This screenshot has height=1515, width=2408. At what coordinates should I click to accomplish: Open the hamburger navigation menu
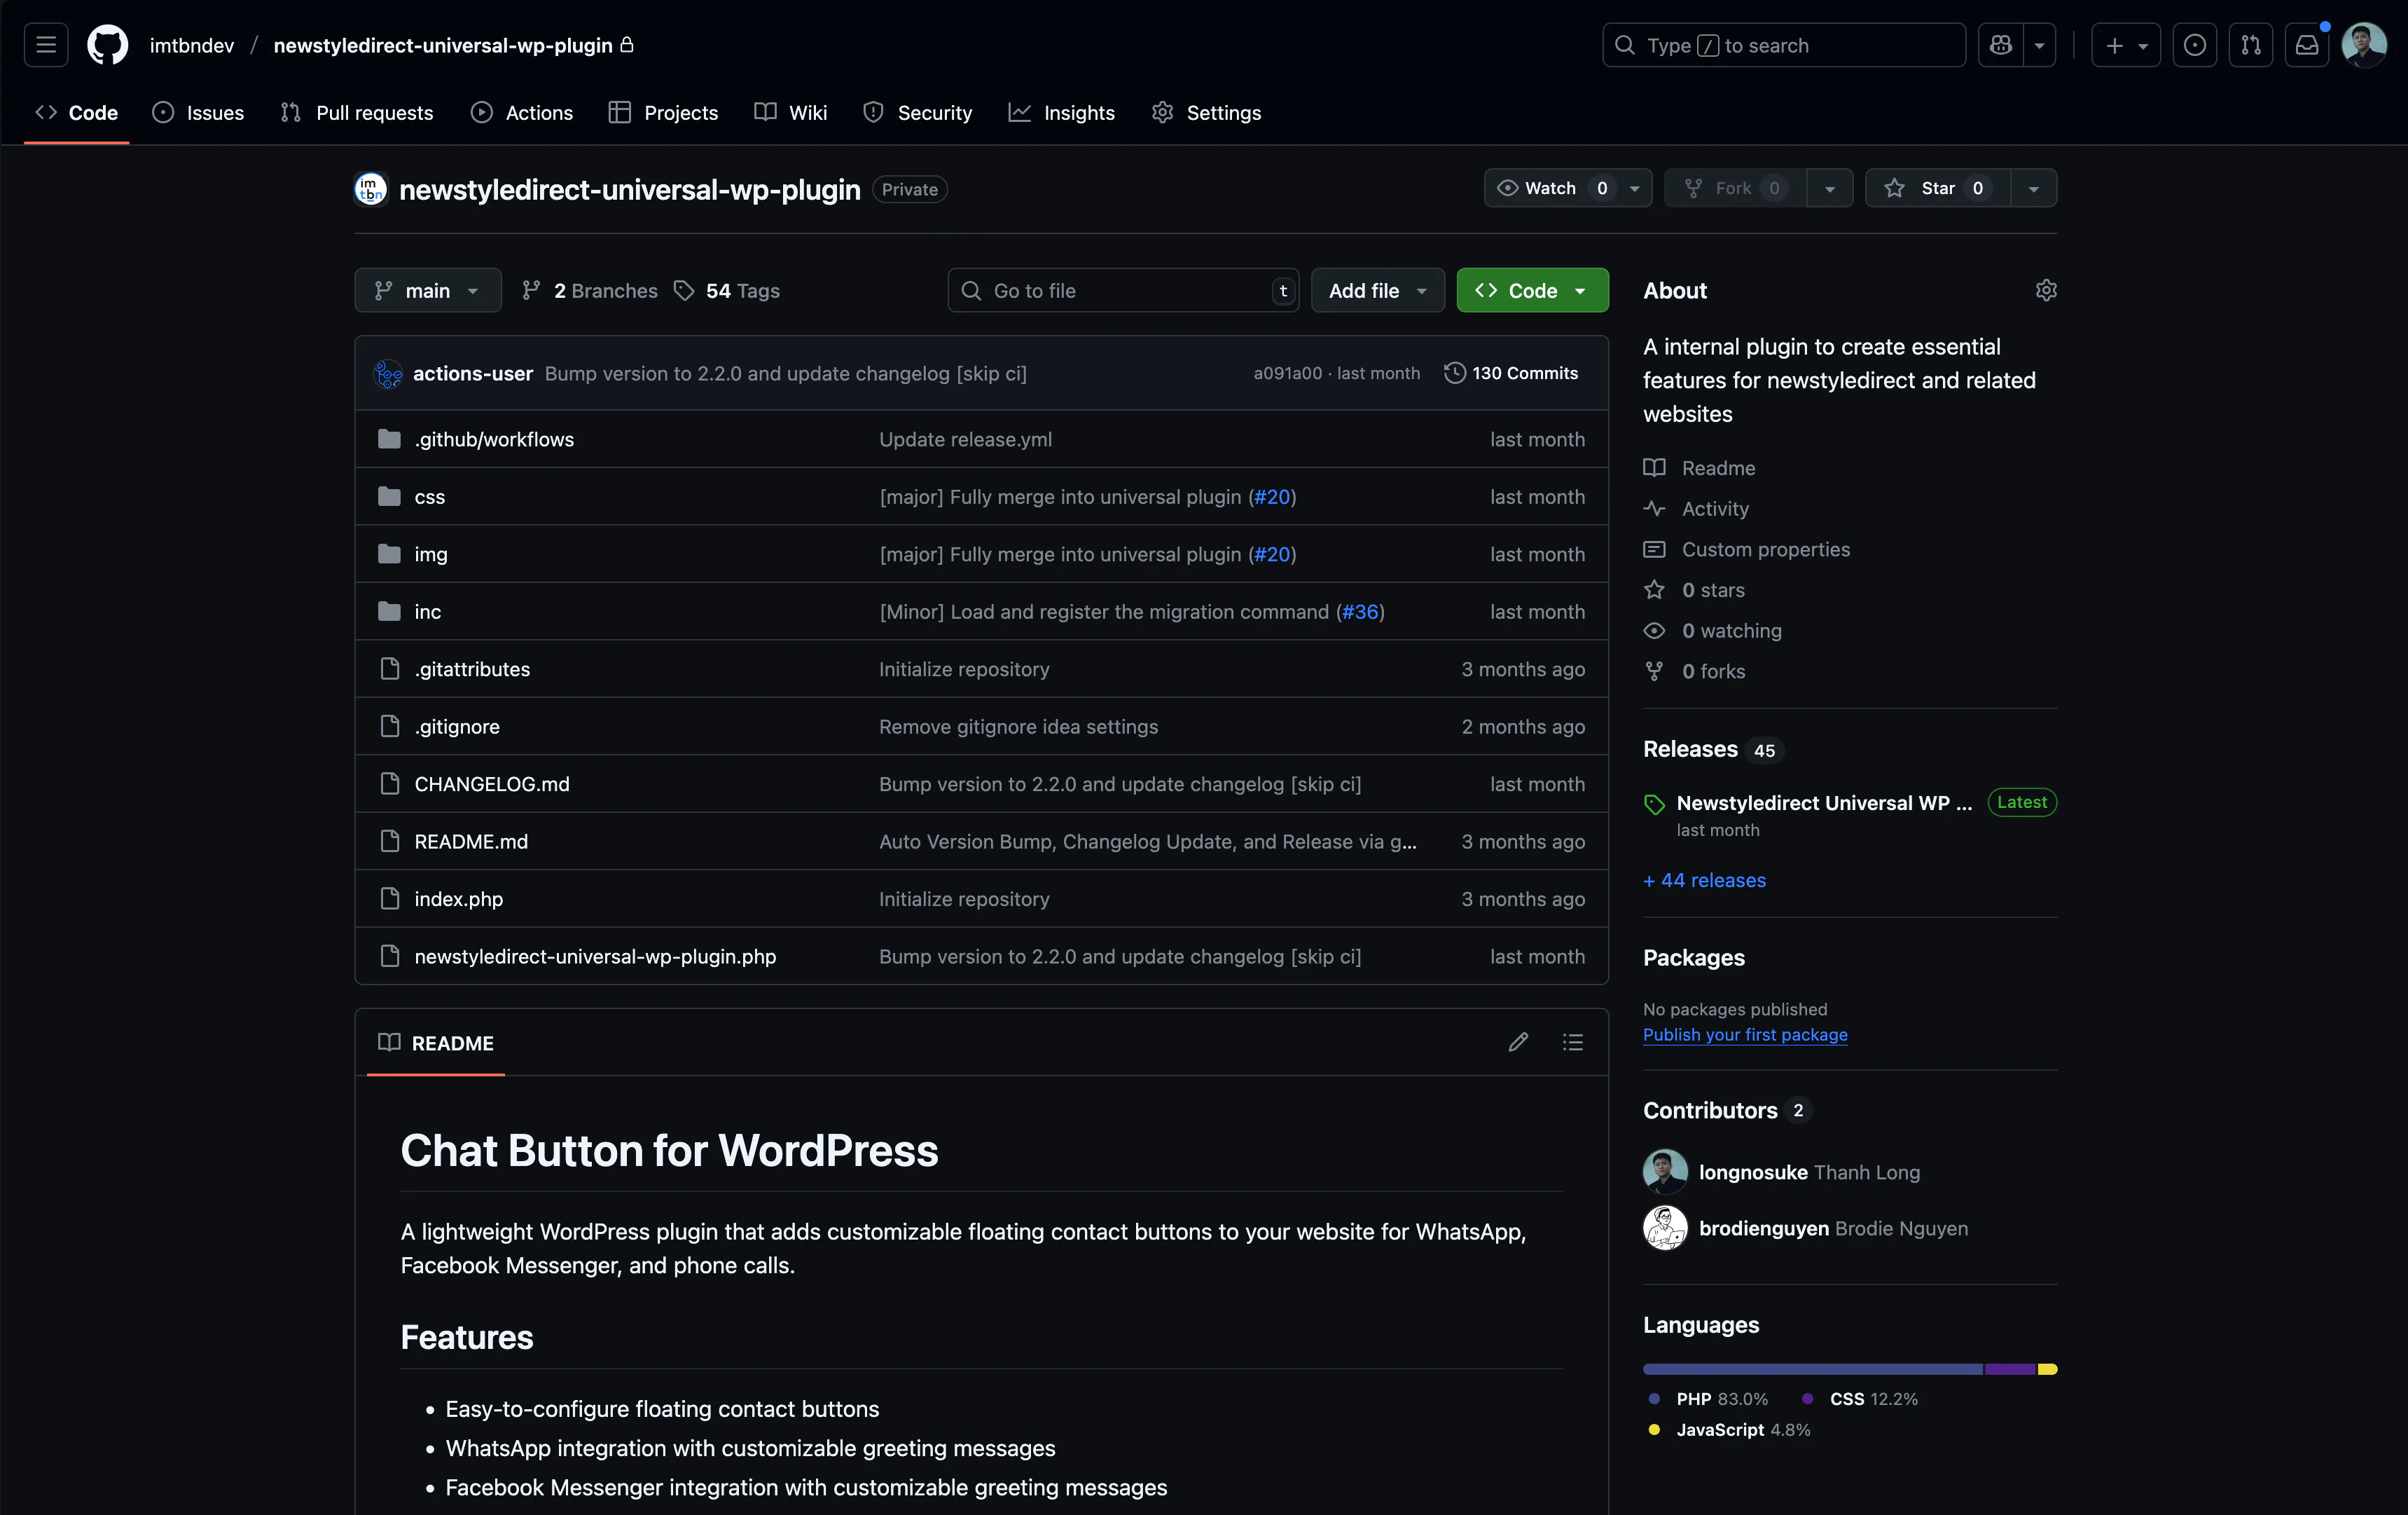tap(46, 45)
